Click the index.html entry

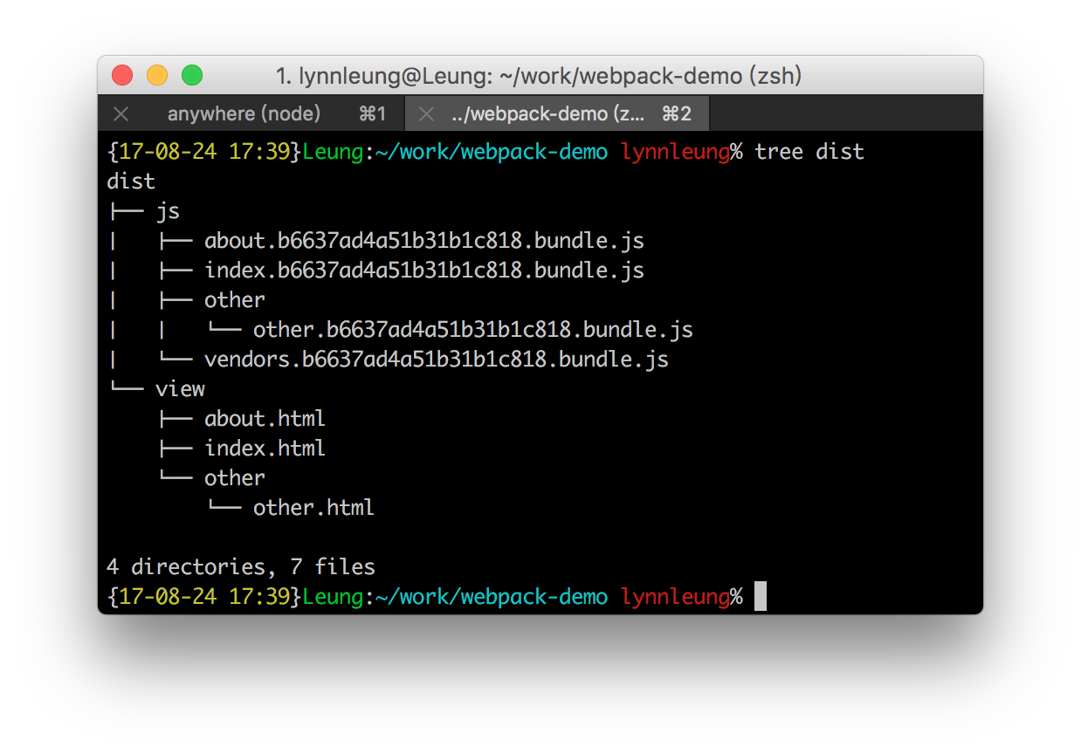tap(265, 449)
